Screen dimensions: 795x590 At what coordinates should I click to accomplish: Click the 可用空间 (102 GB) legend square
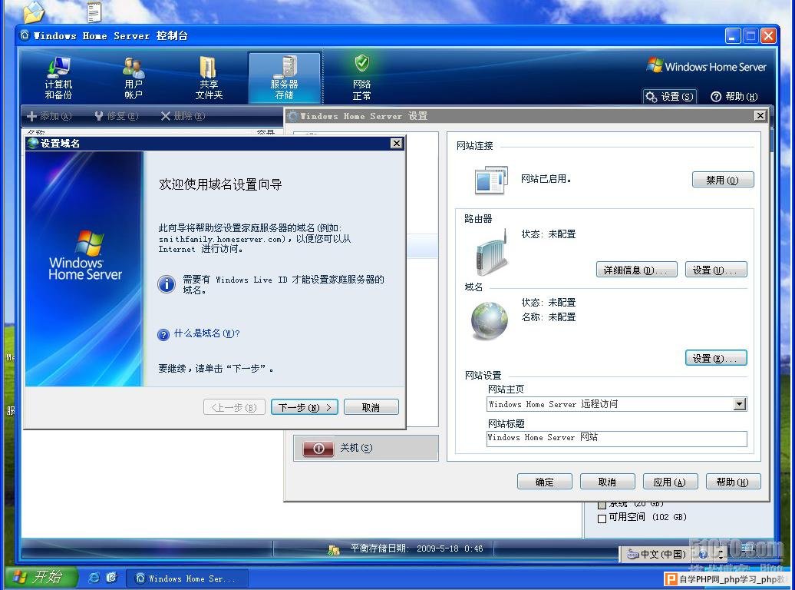click(x=602, y=519)
